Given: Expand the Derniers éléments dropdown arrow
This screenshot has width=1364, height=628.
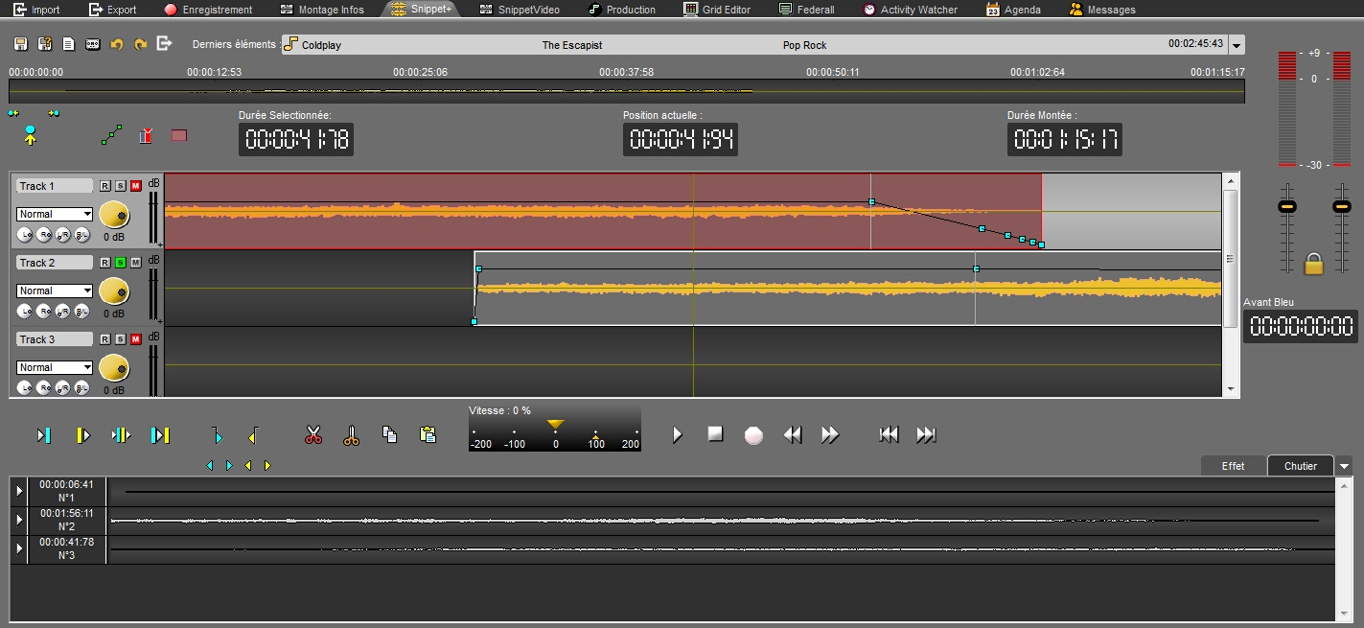Looking at the screenshot, I should pyautogui.click(x=1237, y=46).
